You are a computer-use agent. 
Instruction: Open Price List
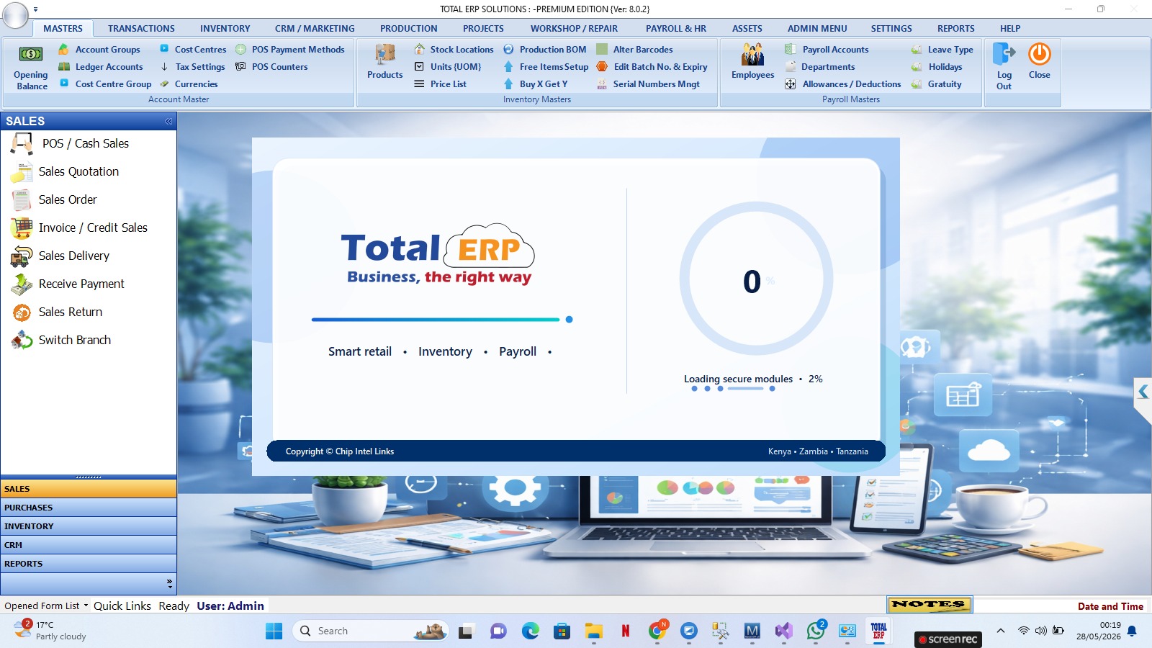[x=441, y=84]
